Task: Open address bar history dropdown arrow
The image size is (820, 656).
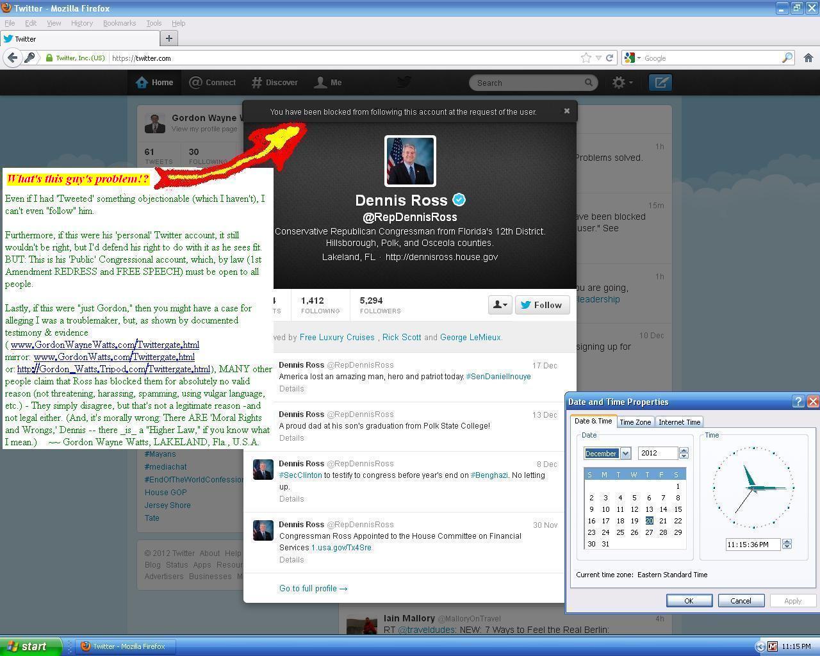Action: [x=598, y=58]
